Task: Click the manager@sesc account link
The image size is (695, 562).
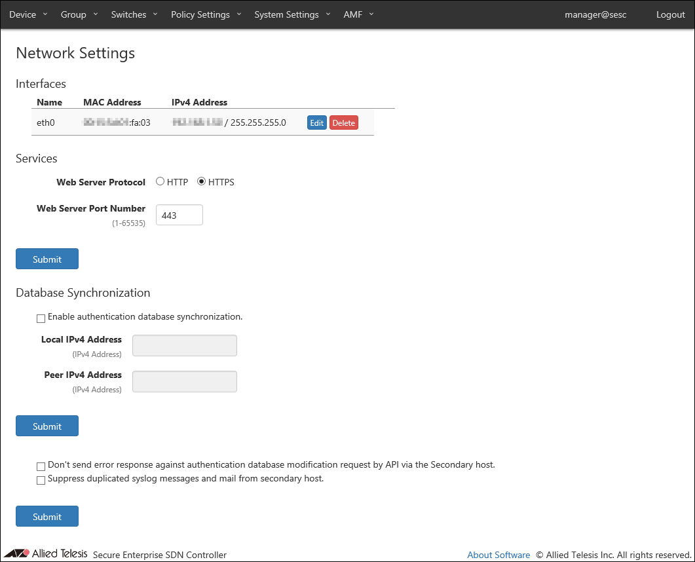Action: point(595,14)
